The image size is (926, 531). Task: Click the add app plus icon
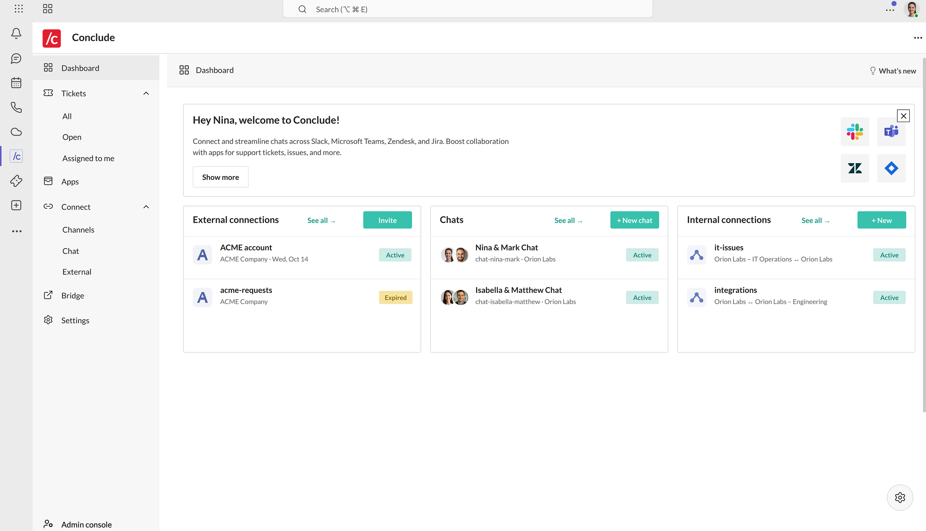pos(16,206)
